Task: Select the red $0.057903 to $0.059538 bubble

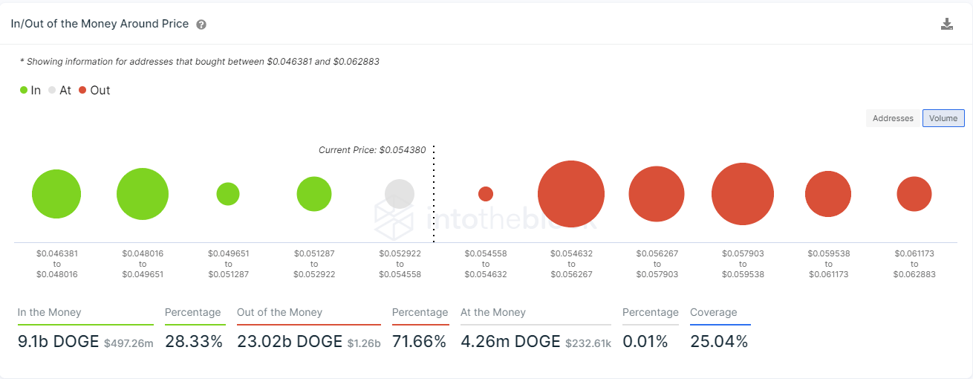Action: tap(743, 194)
